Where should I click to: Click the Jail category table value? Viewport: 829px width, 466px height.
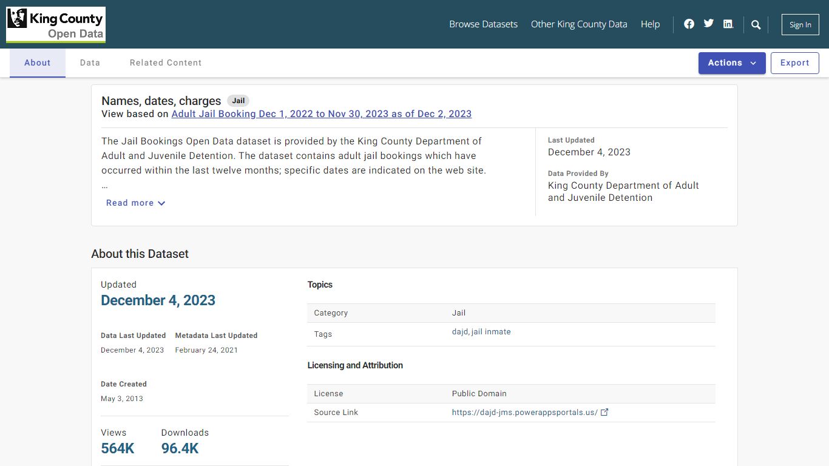tap(459, 313)
